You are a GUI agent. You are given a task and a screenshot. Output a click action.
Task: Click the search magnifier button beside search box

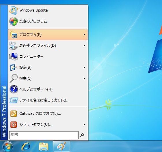tap(82, 135)
